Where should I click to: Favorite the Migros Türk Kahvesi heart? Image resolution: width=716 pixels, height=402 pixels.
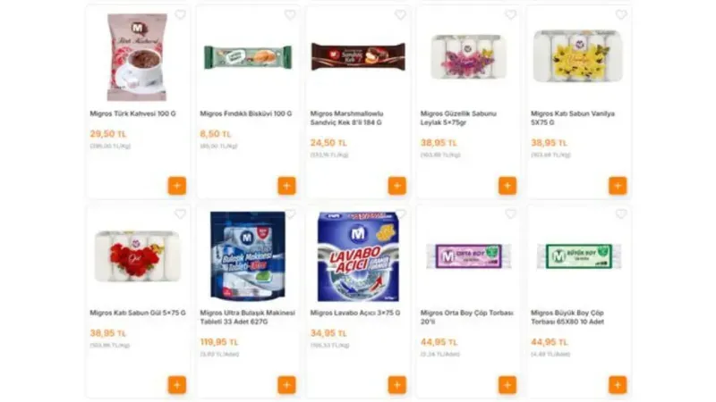(180, 15)
